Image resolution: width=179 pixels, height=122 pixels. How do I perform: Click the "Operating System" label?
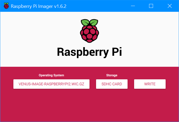pyautogui.click(x=51, y=75)
